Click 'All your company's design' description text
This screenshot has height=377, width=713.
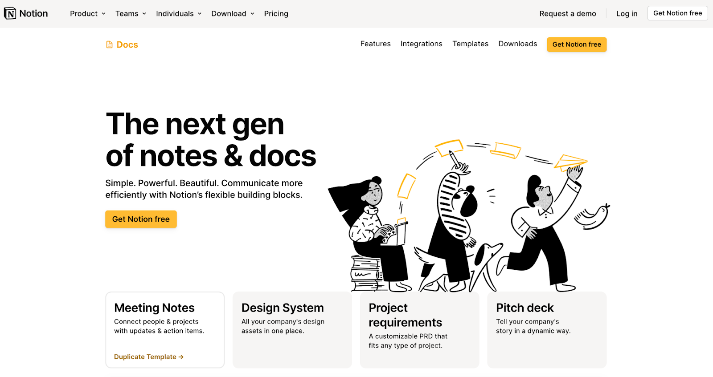pyautogui.click(x=283, y=326)
